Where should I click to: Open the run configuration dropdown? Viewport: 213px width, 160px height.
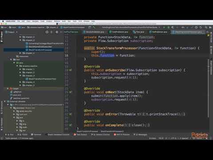point(131,28)
